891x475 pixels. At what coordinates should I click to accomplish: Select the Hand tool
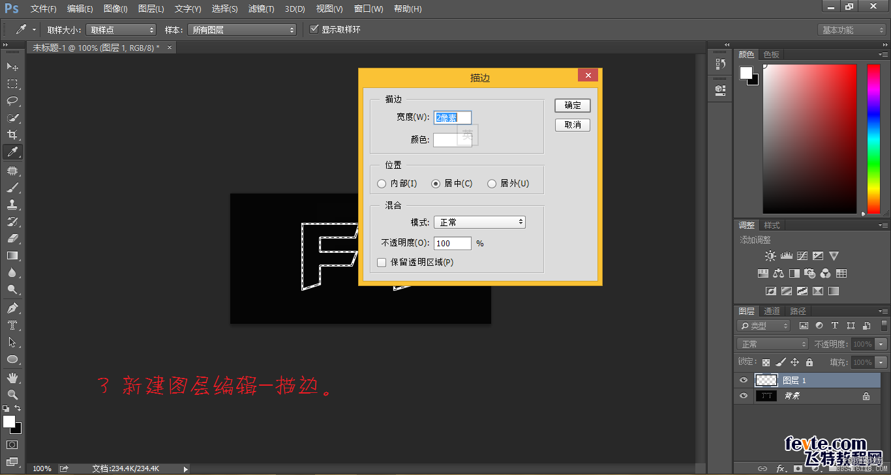(x=12, y=377)
